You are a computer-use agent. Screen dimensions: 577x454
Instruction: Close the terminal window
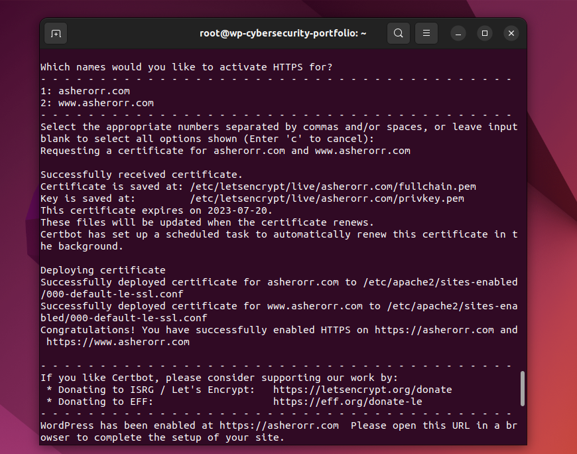pyautogui.click(x=511, y=33)
